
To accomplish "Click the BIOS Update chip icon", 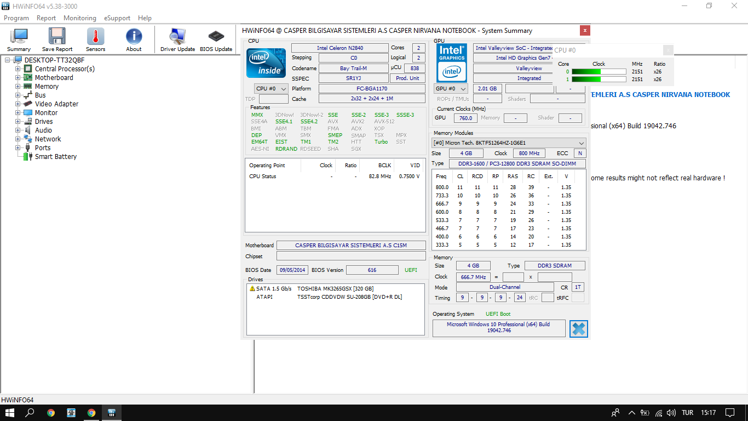I will click(x=216, y=39).
